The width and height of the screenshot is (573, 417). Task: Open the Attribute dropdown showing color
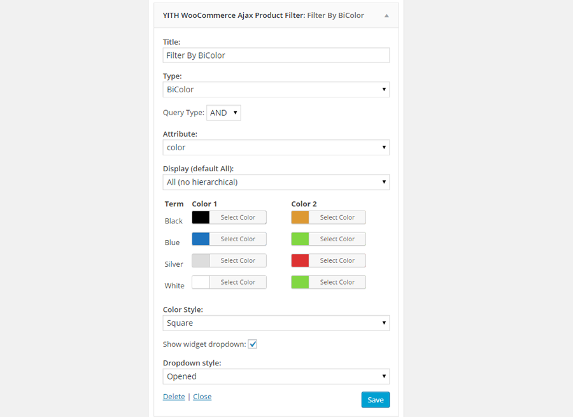click(276, 147)
